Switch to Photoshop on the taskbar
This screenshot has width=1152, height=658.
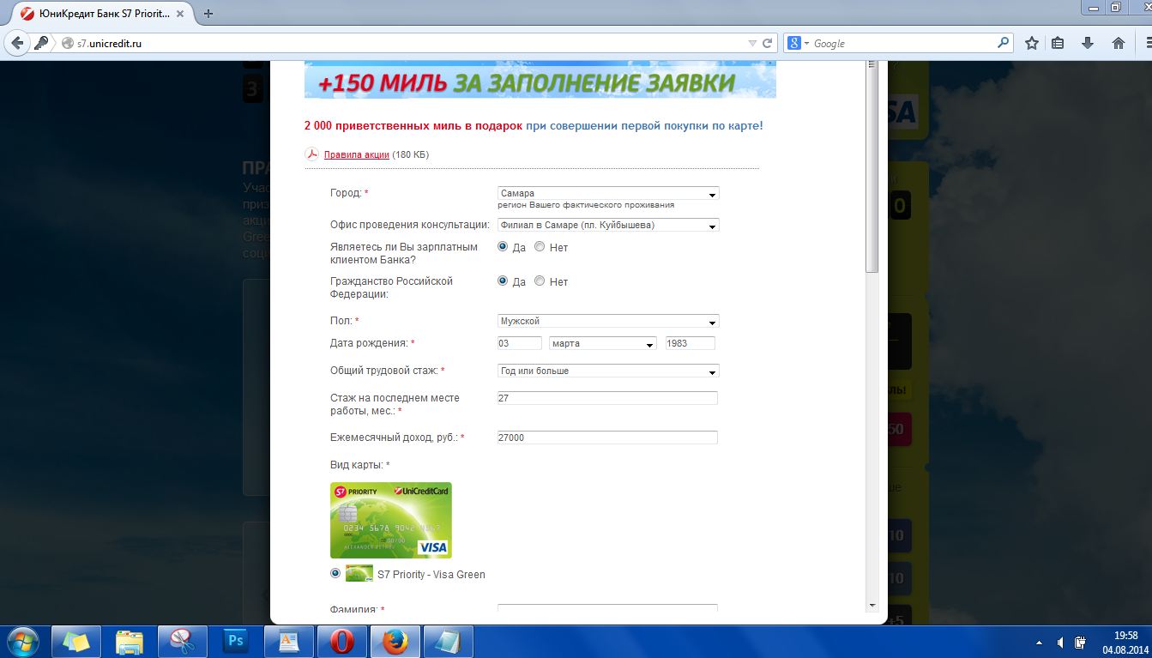coord(236,642)
